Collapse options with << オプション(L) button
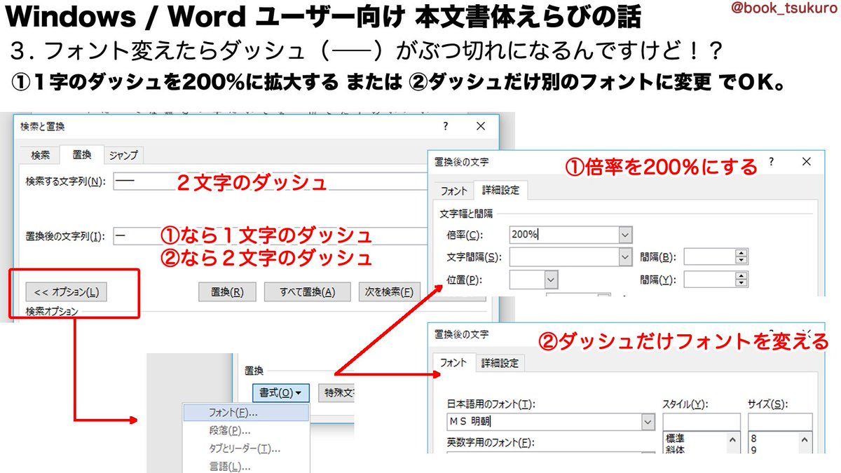This screenshot has height=473, width=841. pos(67,292)
